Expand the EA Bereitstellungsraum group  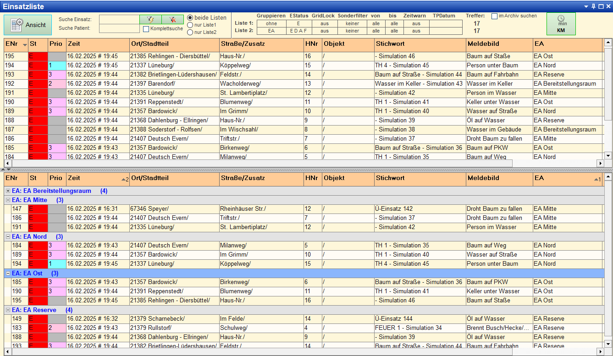tap(8, 191)
